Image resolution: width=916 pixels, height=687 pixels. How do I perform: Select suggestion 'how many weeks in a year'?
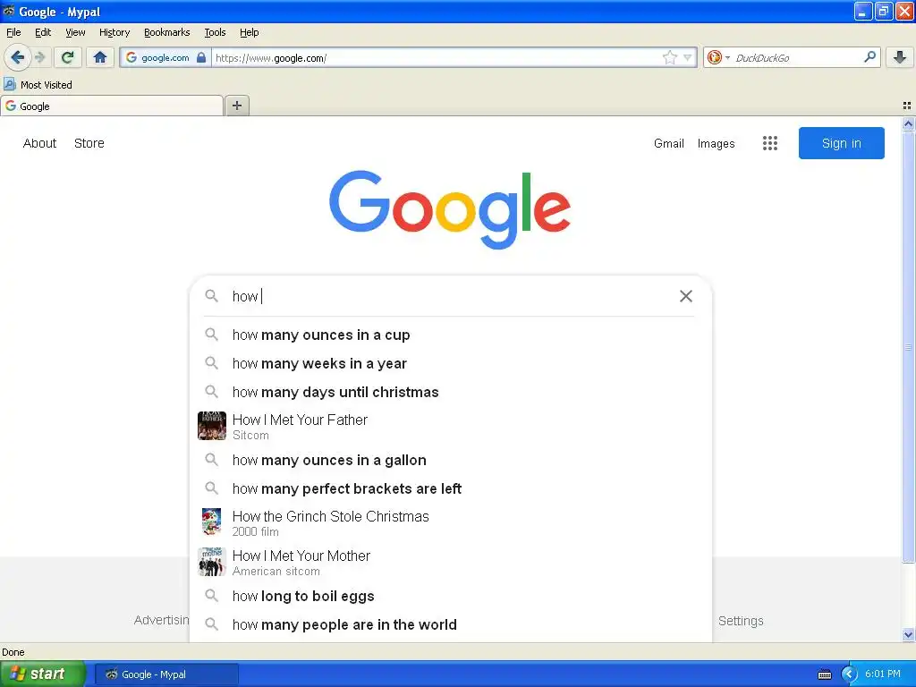coord(319,363)
